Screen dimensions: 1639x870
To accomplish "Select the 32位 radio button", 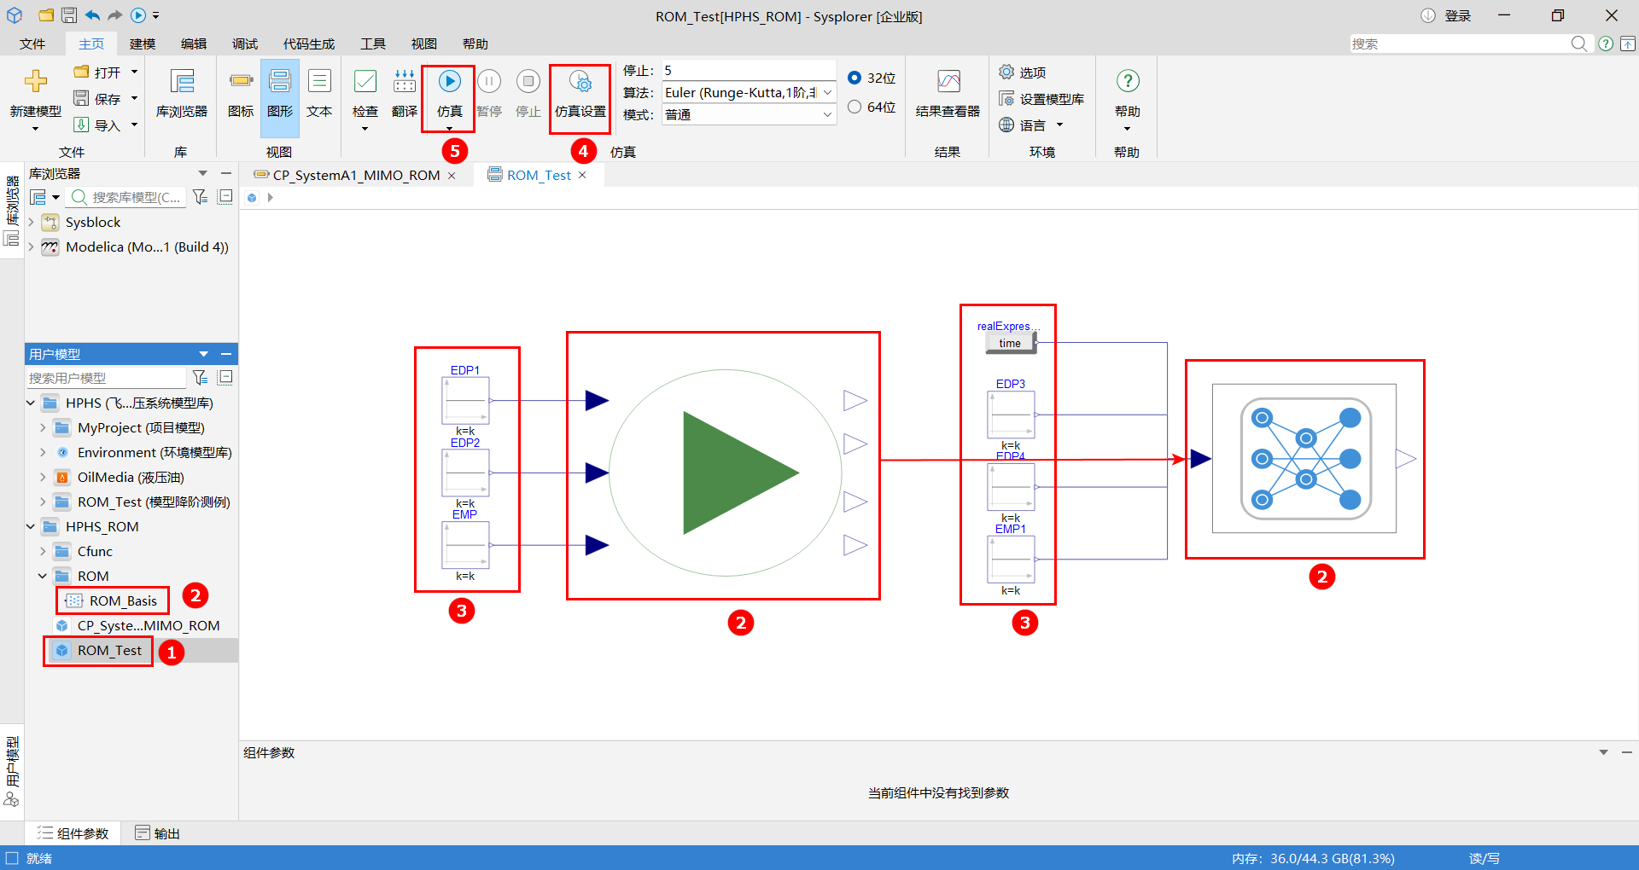I will pos(854,78).
